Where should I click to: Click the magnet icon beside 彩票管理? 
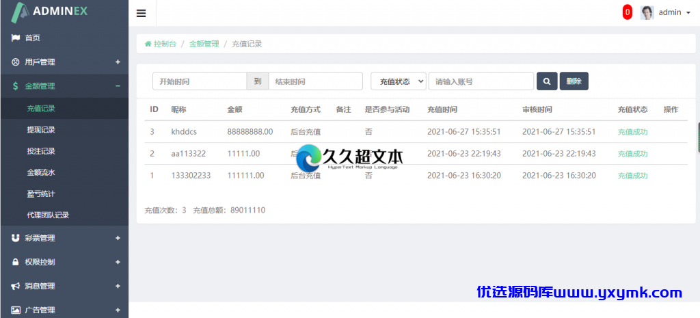pyautogui.click(x=15, y=238)
